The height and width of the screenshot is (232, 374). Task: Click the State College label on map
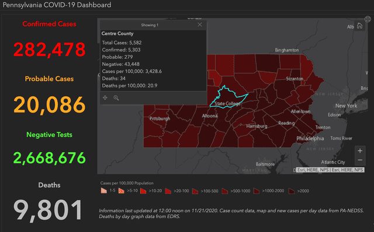(x=227, y=104)
